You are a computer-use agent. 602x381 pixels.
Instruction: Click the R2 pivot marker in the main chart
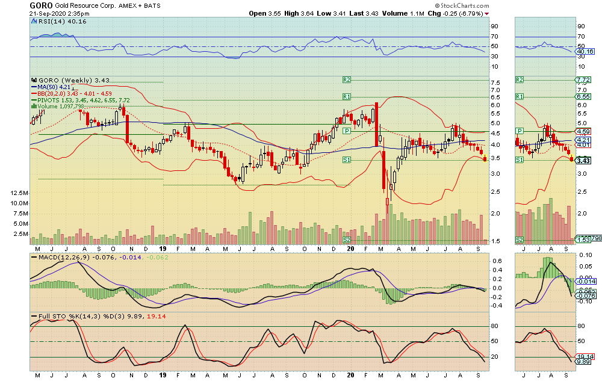point(347,80)
